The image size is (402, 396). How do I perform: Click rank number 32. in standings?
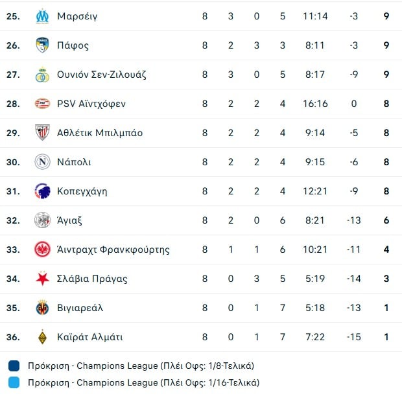click(13, 220)
